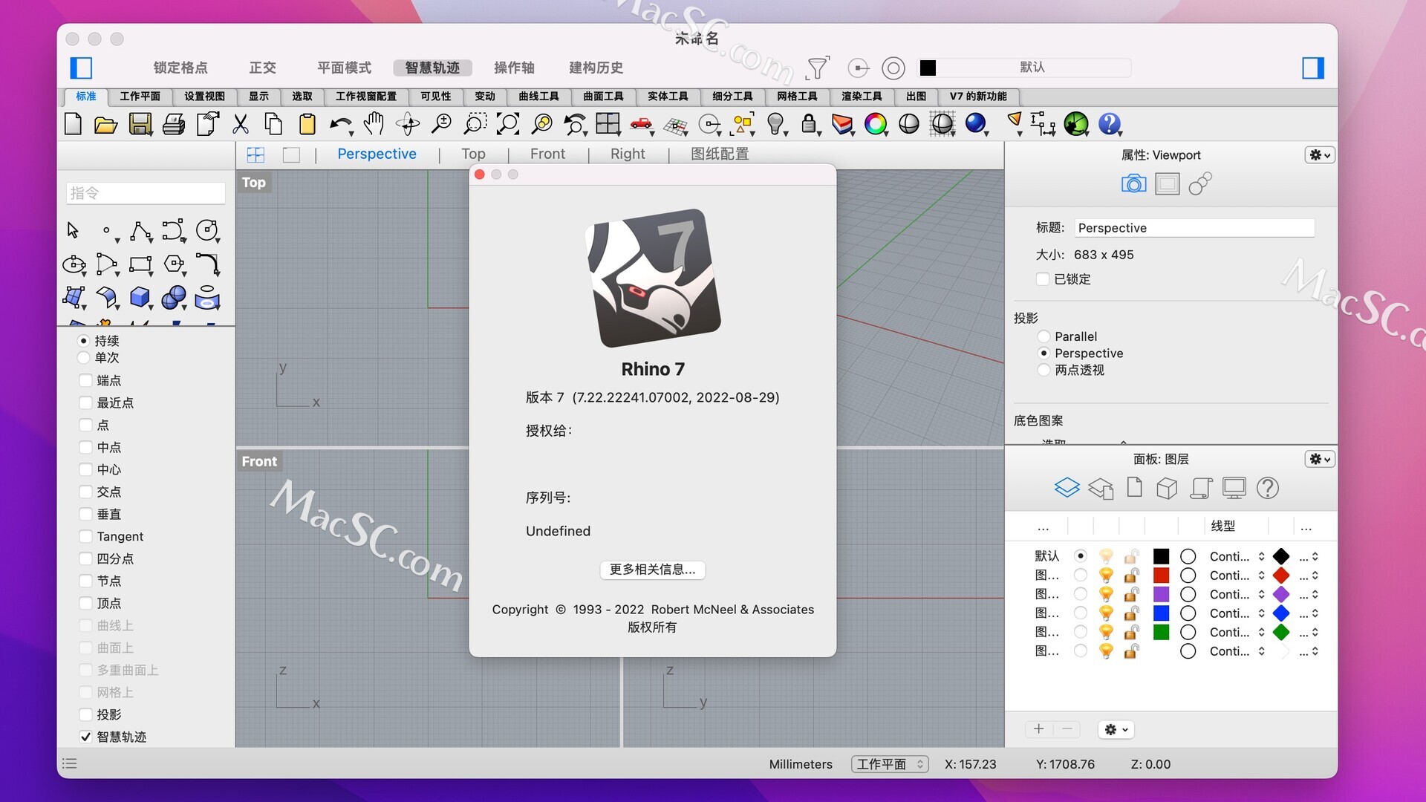
Task: Enable the 中点 osnap checkbox
Action: pos(85,447)
